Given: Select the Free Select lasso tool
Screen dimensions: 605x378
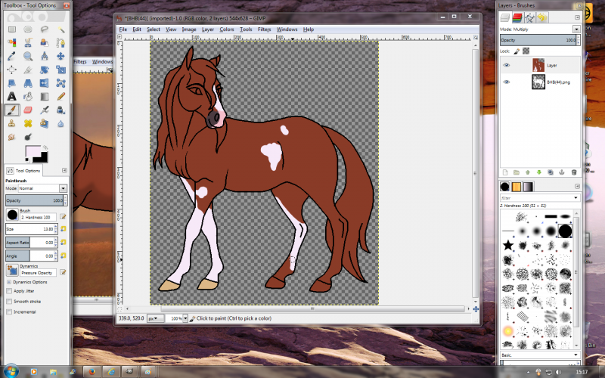Looking at the screenshot, I should click(x=45, y=29).
